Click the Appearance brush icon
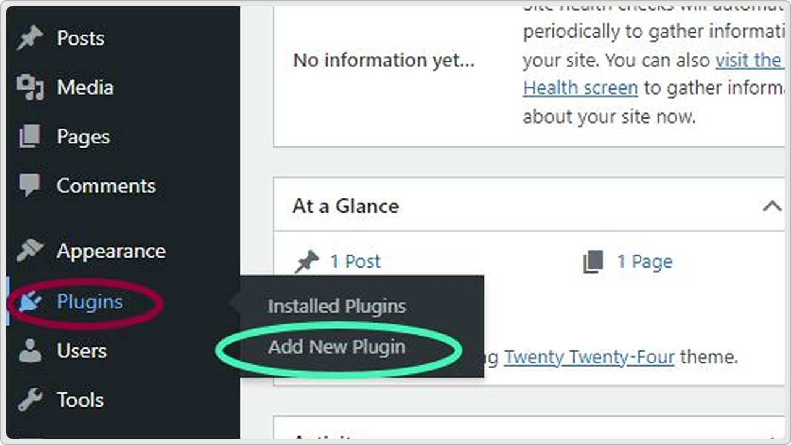 (28, 250)
